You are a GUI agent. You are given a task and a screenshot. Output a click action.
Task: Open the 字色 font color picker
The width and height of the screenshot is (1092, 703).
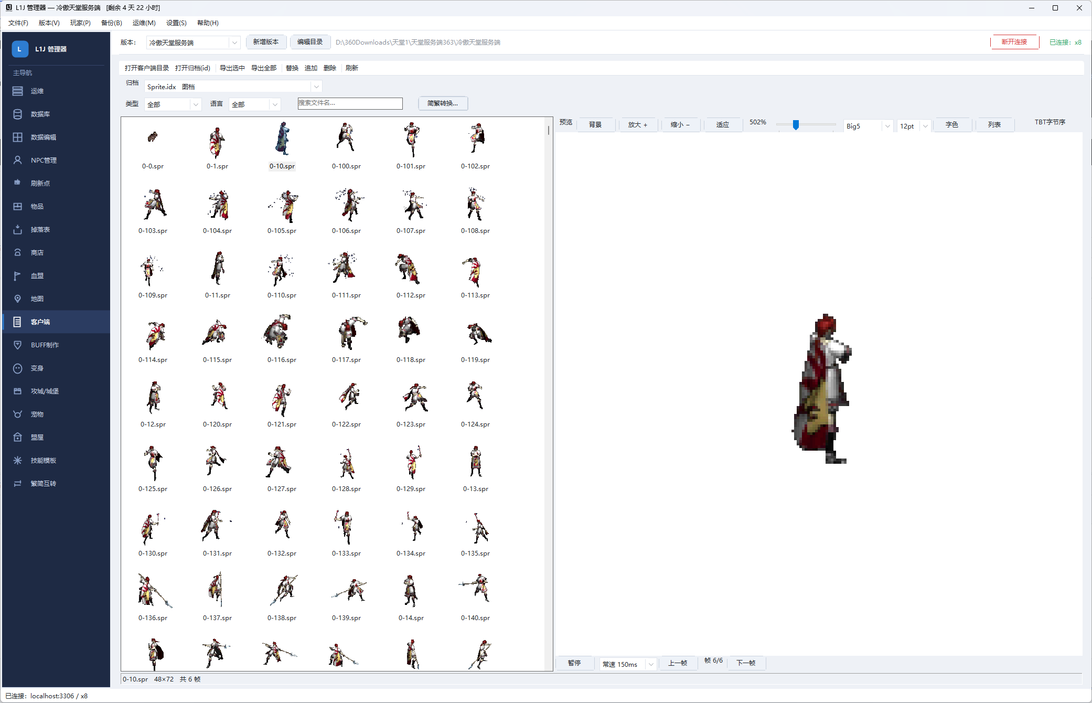951,125
